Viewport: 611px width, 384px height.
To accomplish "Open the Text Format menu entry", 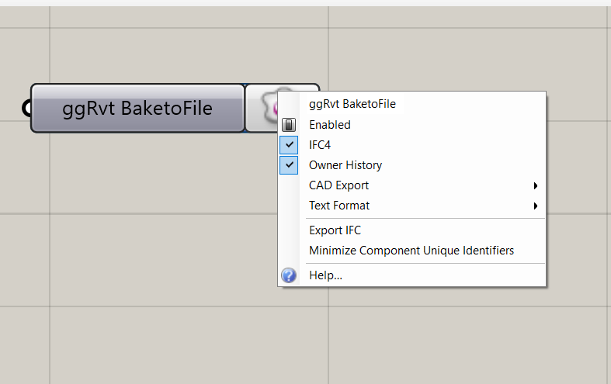I will tap(412, 206).
